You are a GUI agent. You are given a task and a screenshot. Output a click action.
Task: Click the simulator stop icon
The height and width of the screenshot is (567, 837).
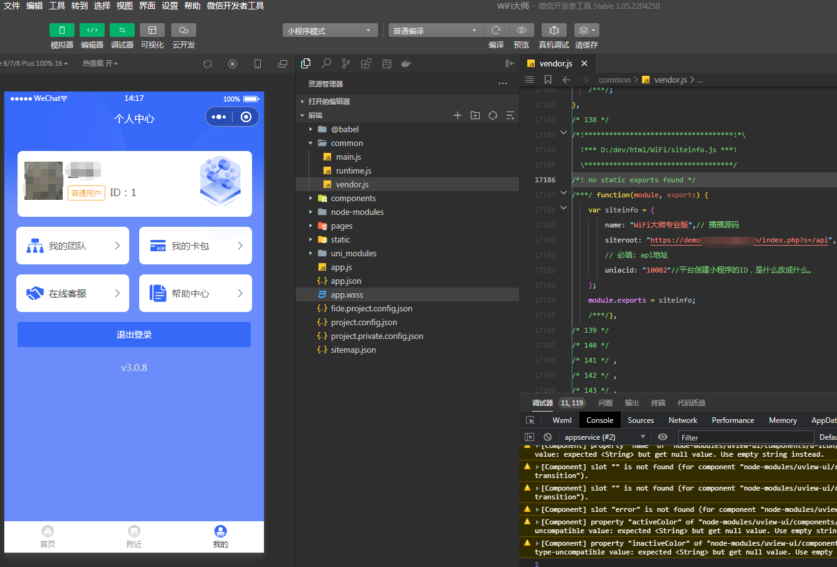click(233, 64)
